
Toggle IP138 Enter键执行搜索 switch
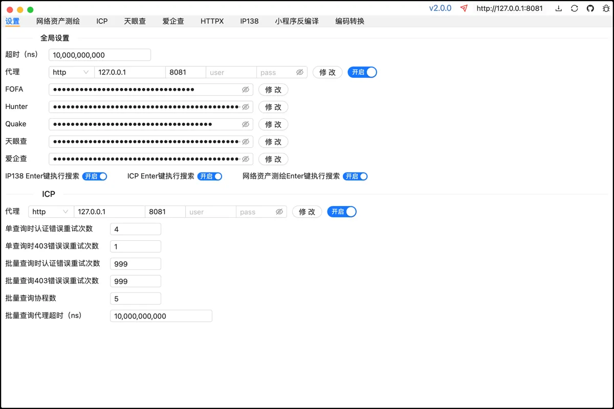tap(95, 176)
